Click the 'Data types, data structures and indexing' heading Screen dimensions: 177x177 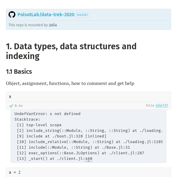[71, 51]
